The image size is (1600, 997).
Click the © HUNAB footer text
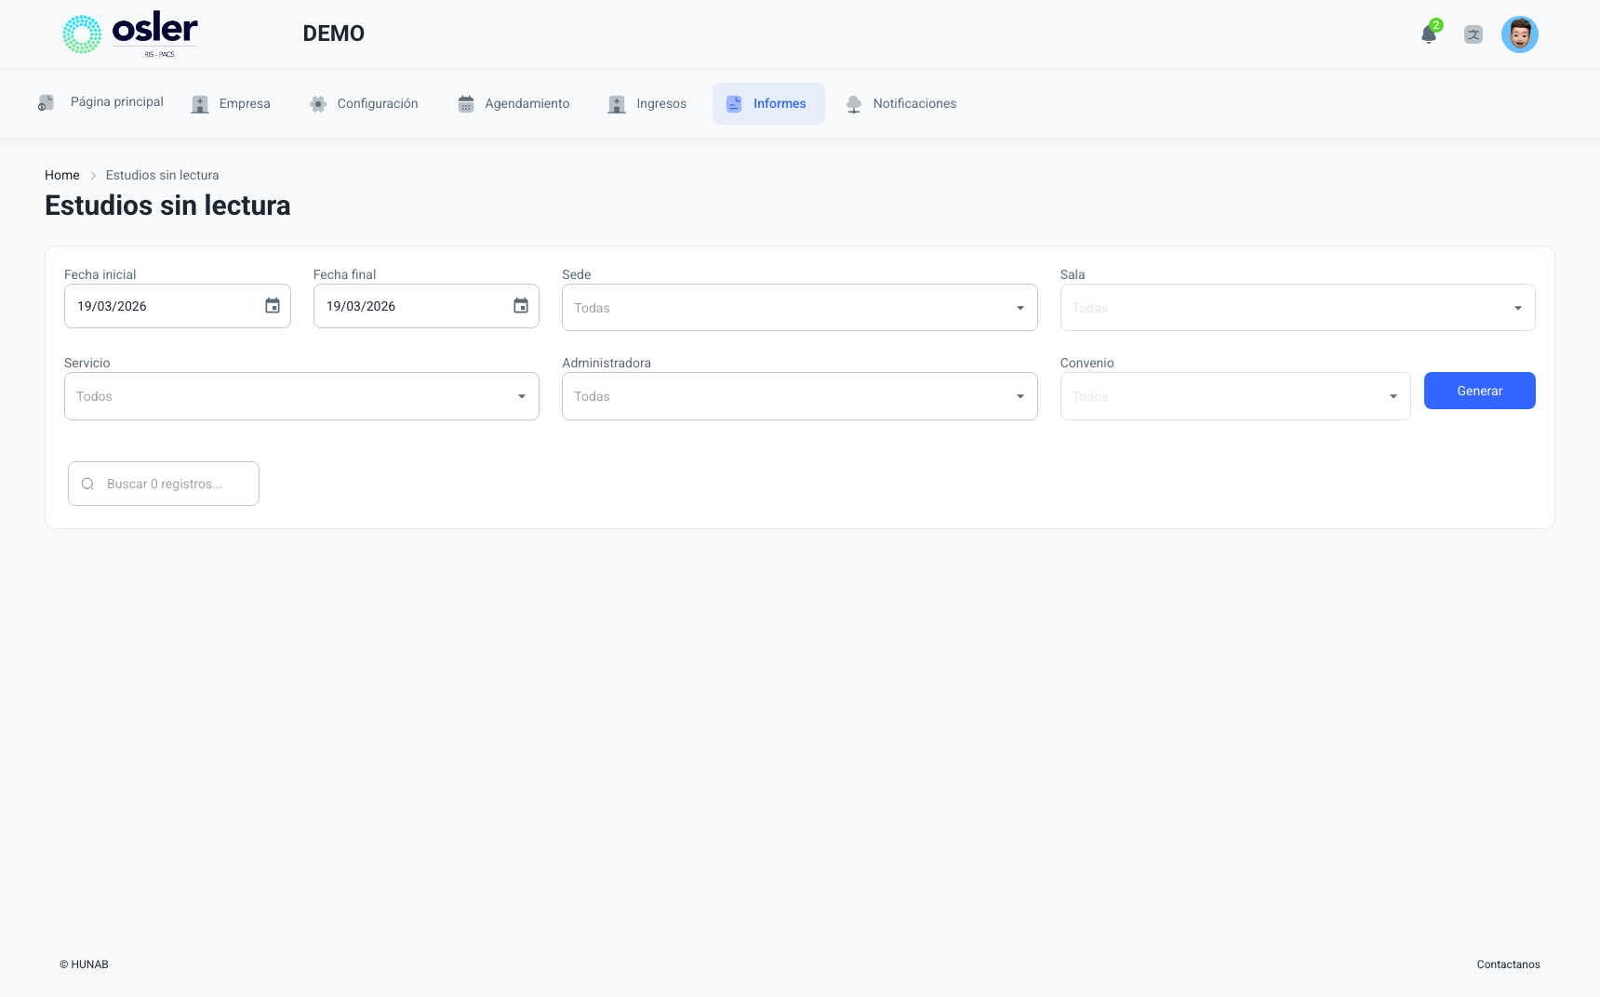[84, 964]
